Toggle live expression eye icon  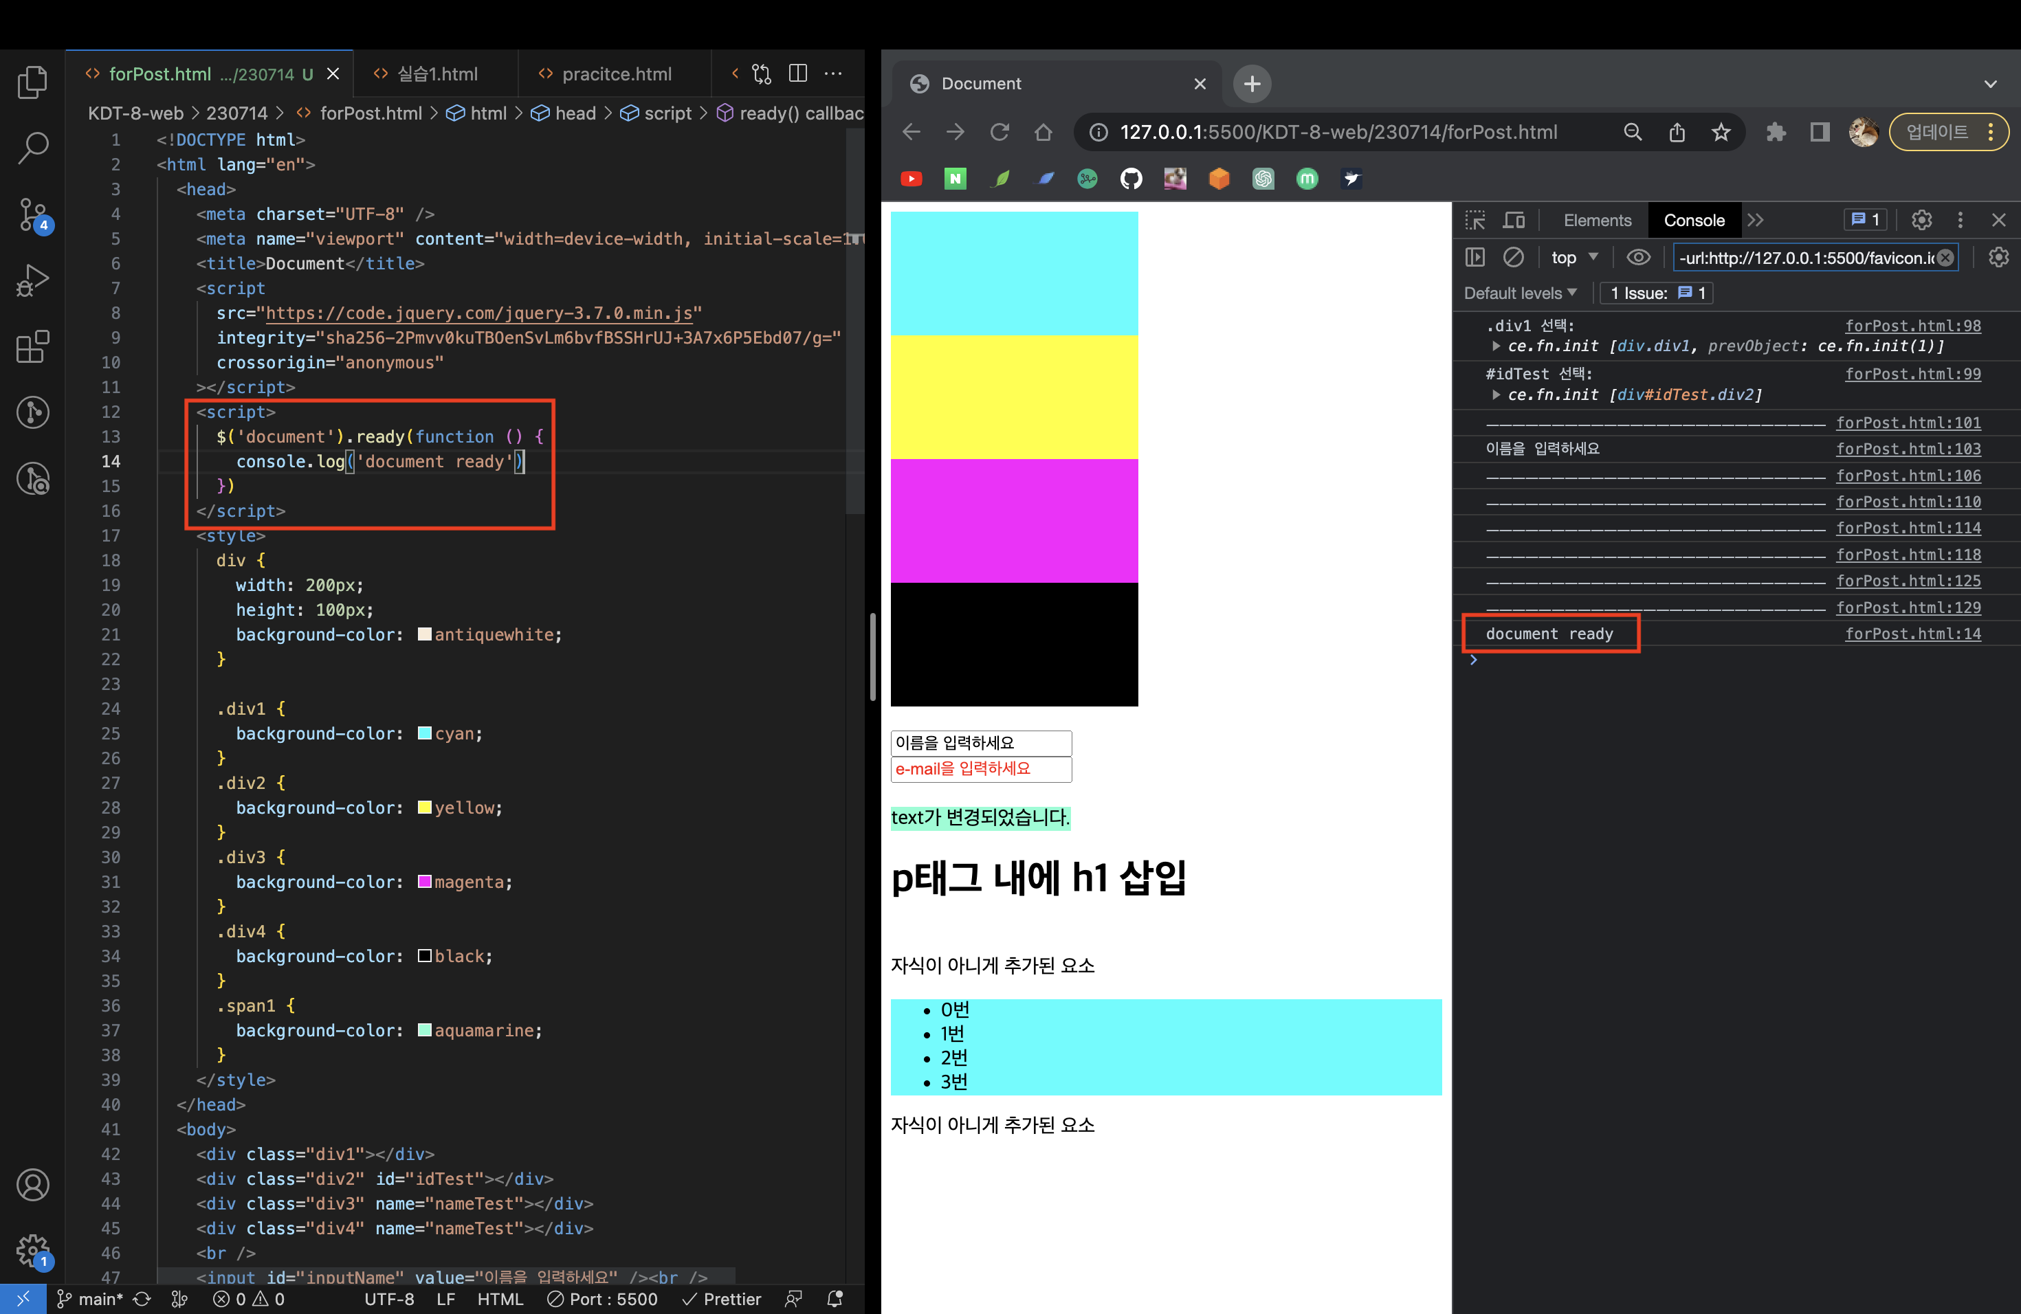(1638, 257)
